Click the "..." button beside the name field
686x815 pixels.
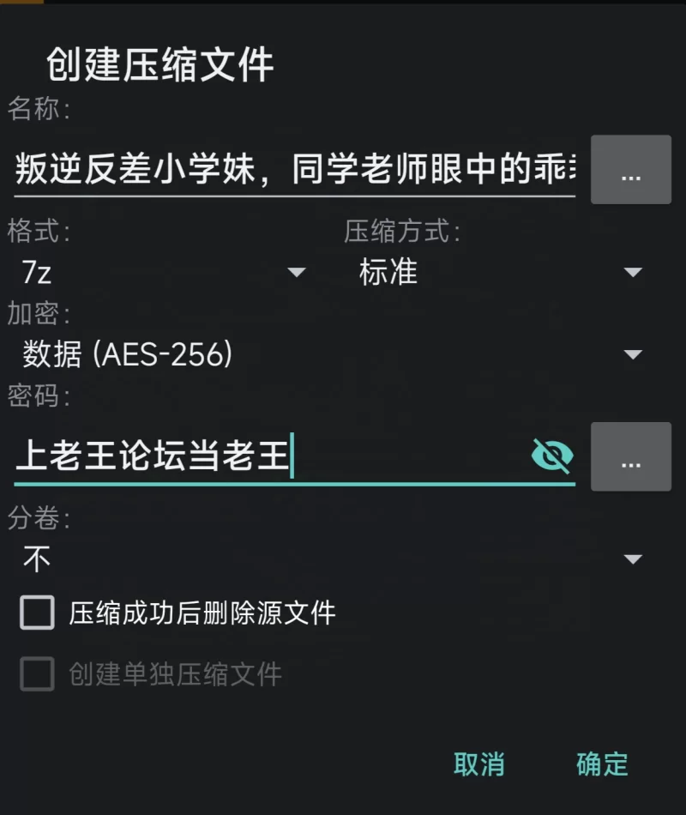(630, 170)
